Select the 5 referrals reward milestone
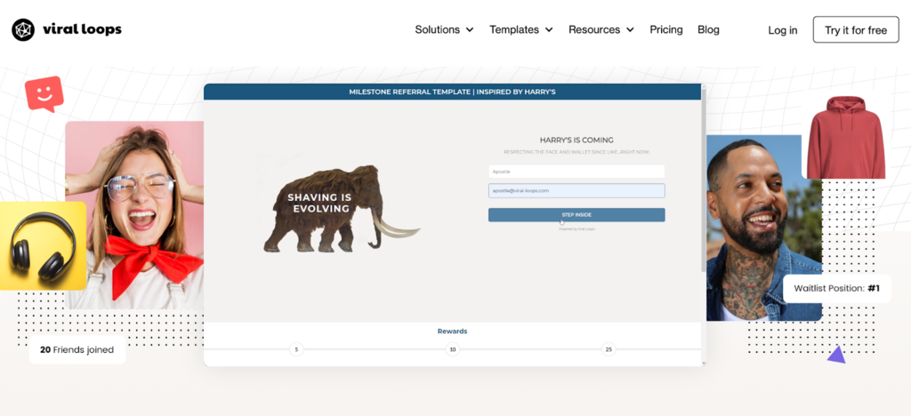911x416 pixels. coord(296,350)
